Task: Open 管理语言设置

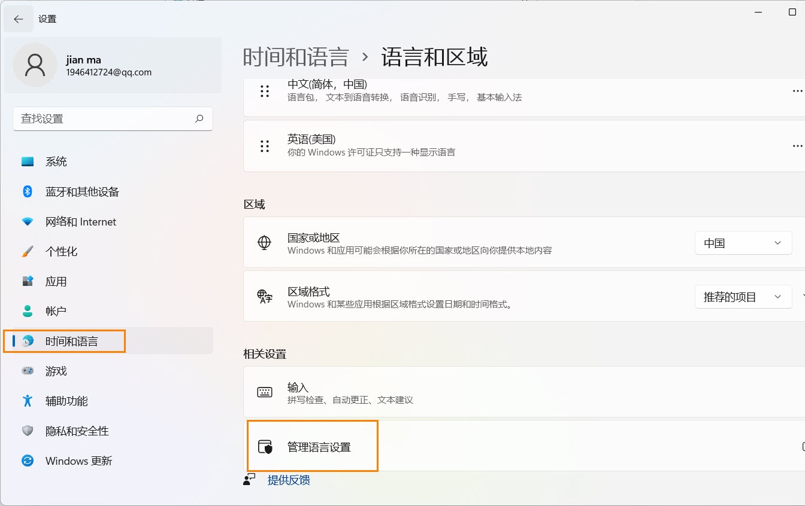Action: [524, 446]
